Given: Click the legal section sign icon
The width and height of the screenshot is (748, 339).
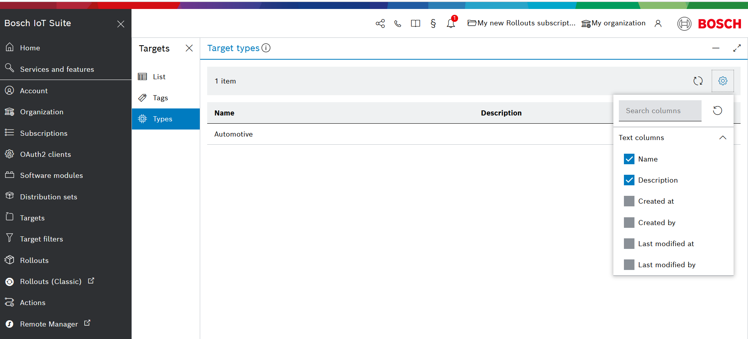Looking at the screenshot, I should point(433,23).
